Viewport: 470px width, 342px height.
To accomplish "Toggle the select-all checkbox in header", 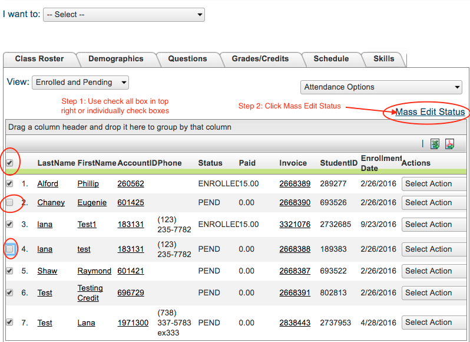I will [x=9, y=163].
